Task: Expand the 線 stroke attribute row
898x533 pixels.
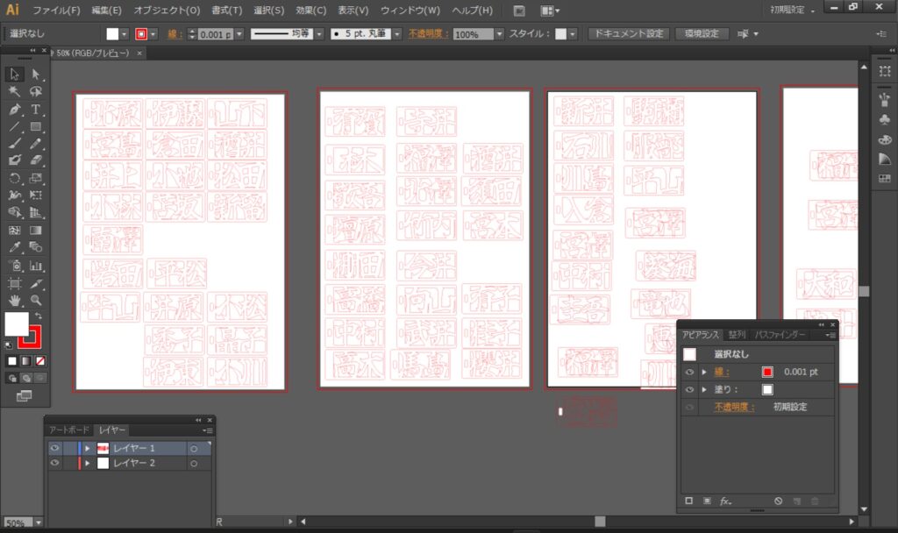Action: (703, 373)
